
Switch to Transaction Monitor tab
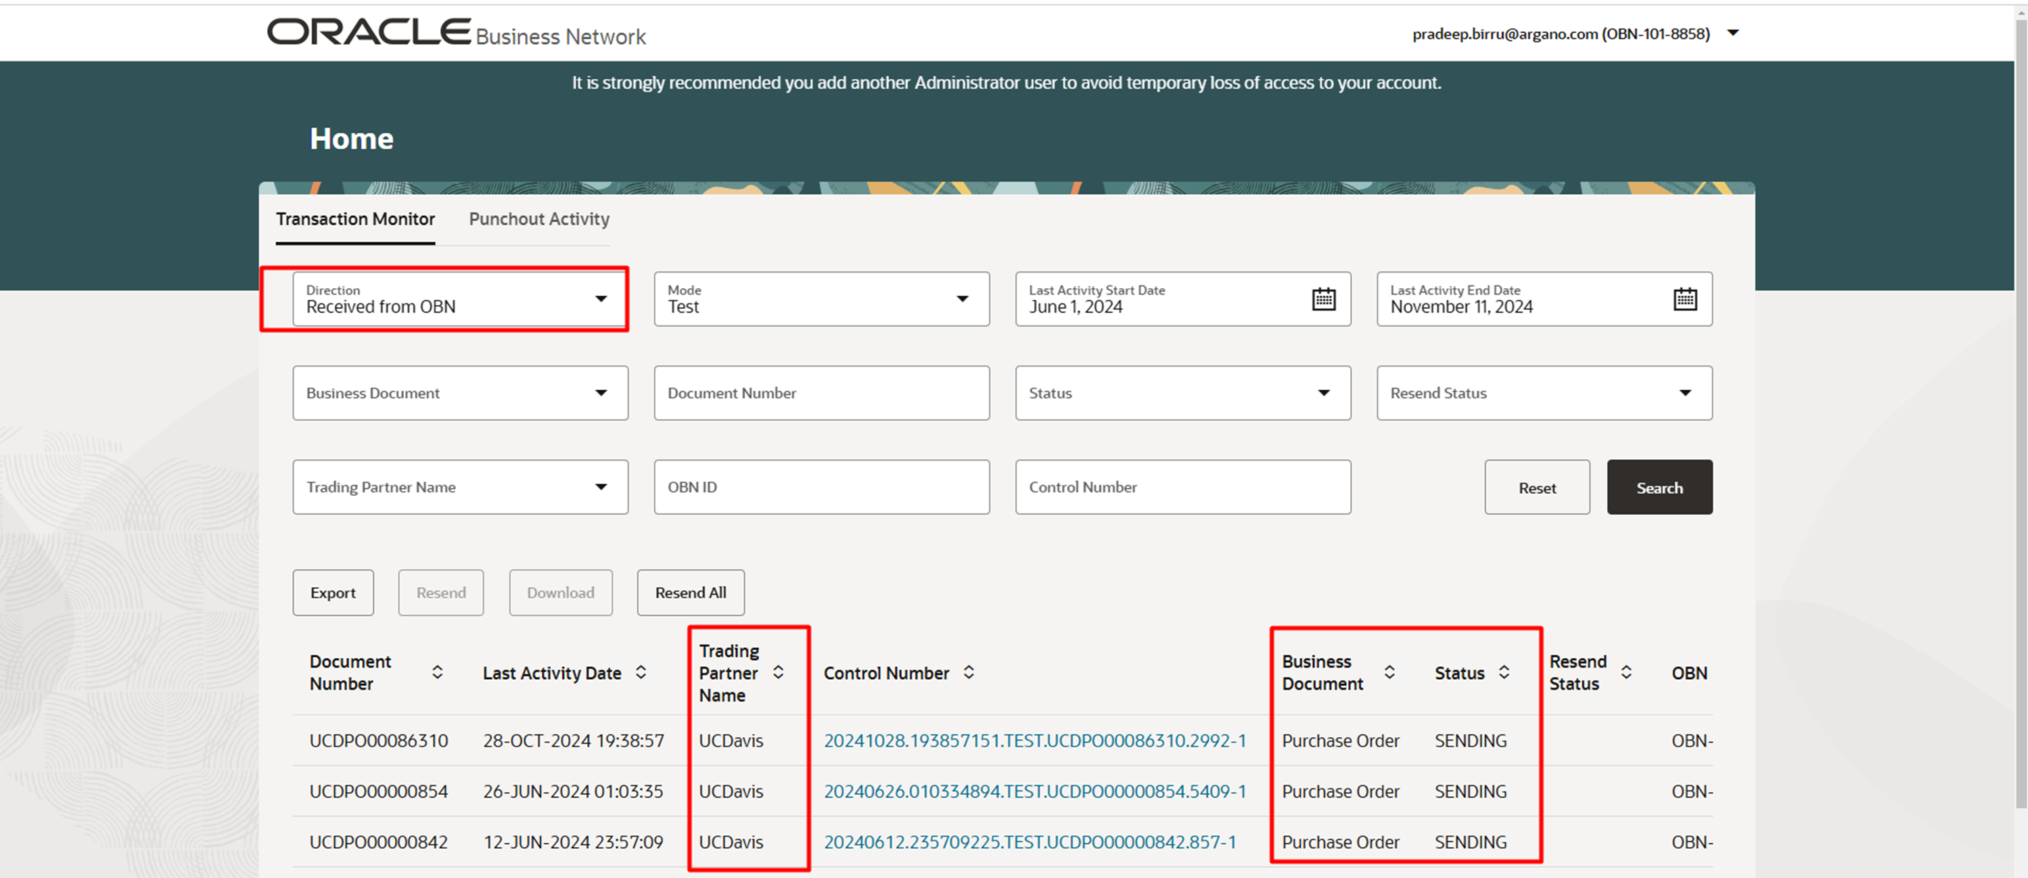pyautogui.click(x=355, y=219)
